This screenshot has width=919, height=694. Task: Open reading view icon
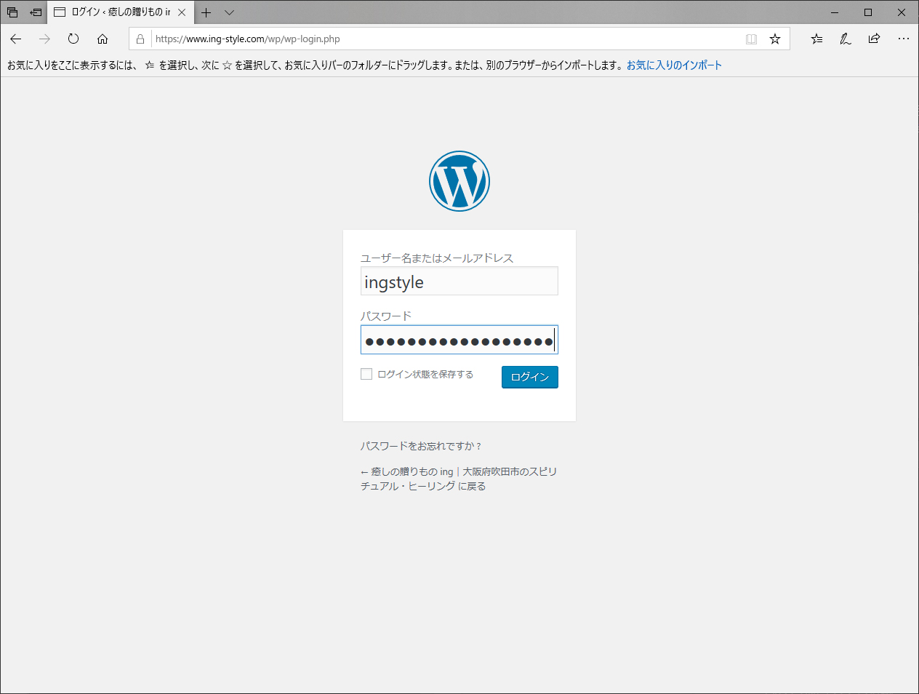click(751, 39)
